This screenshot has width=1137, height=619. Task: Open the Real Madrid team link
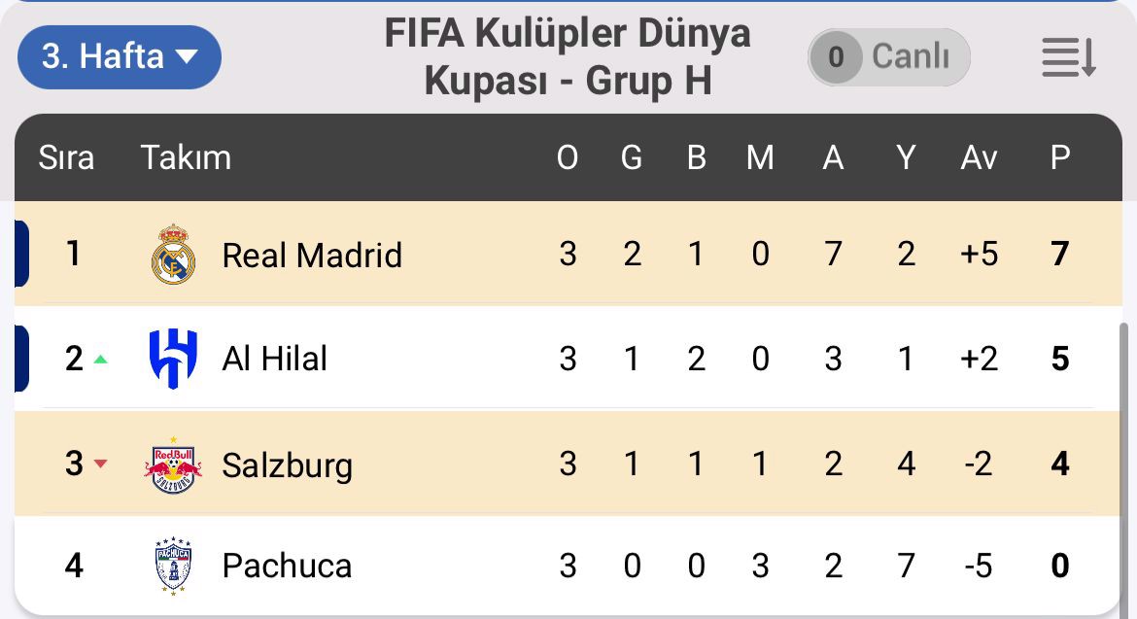[312, 256]
